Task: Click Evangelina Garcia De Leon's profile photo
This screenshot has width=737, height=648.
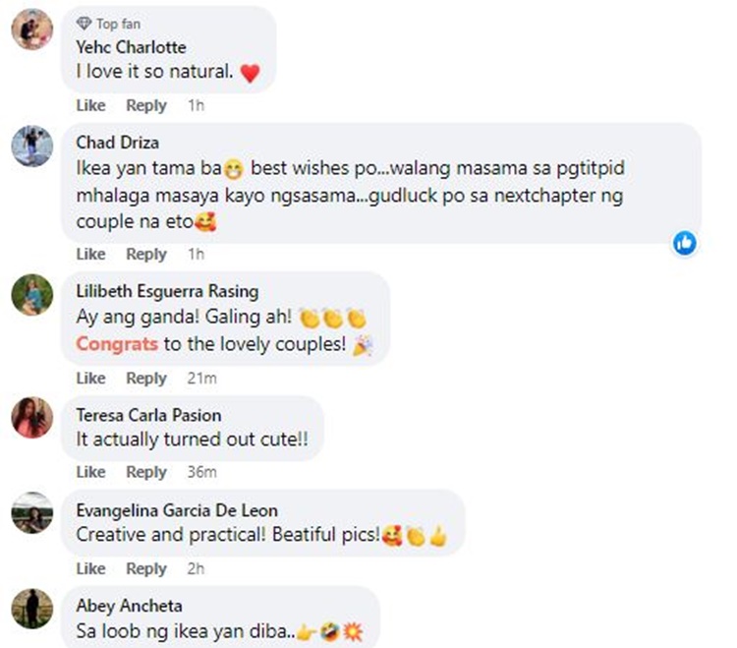Action: [x=32, y=512]
